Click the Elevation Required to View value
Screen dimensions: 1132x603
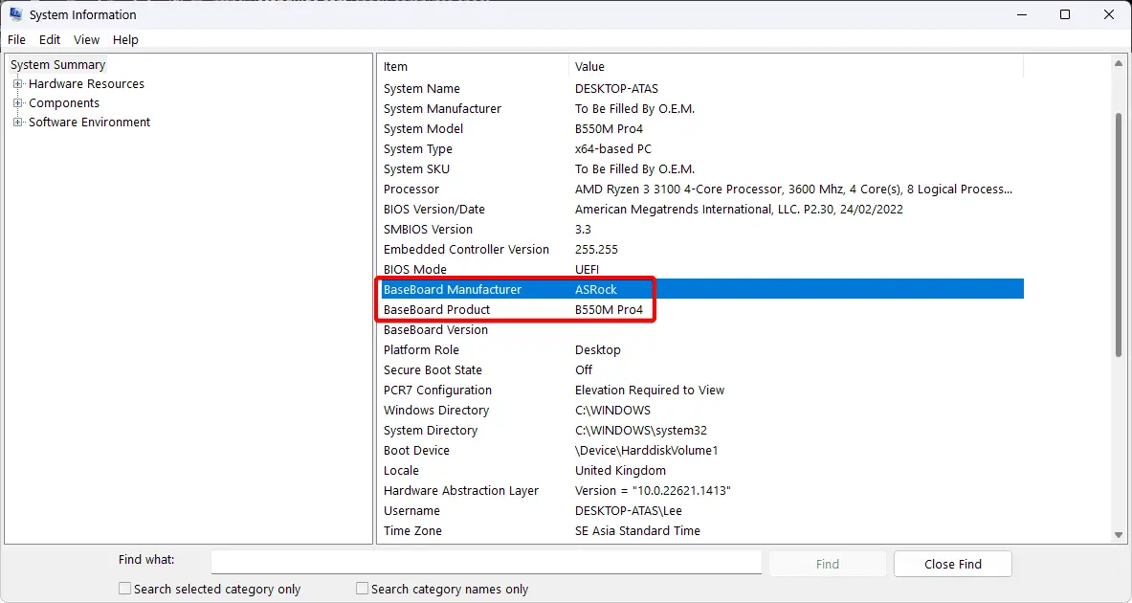pos(650,390)
